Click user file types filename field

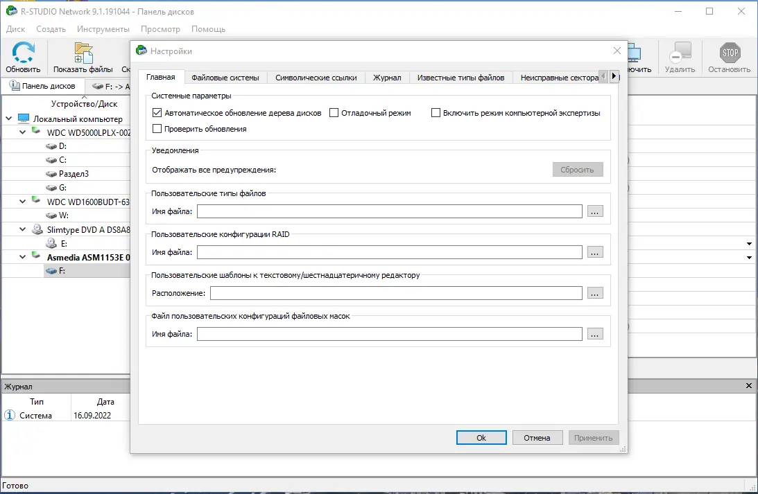(389, 211)
